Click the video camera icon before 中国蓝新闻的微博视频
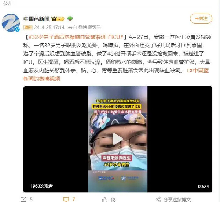 (189, 71)
